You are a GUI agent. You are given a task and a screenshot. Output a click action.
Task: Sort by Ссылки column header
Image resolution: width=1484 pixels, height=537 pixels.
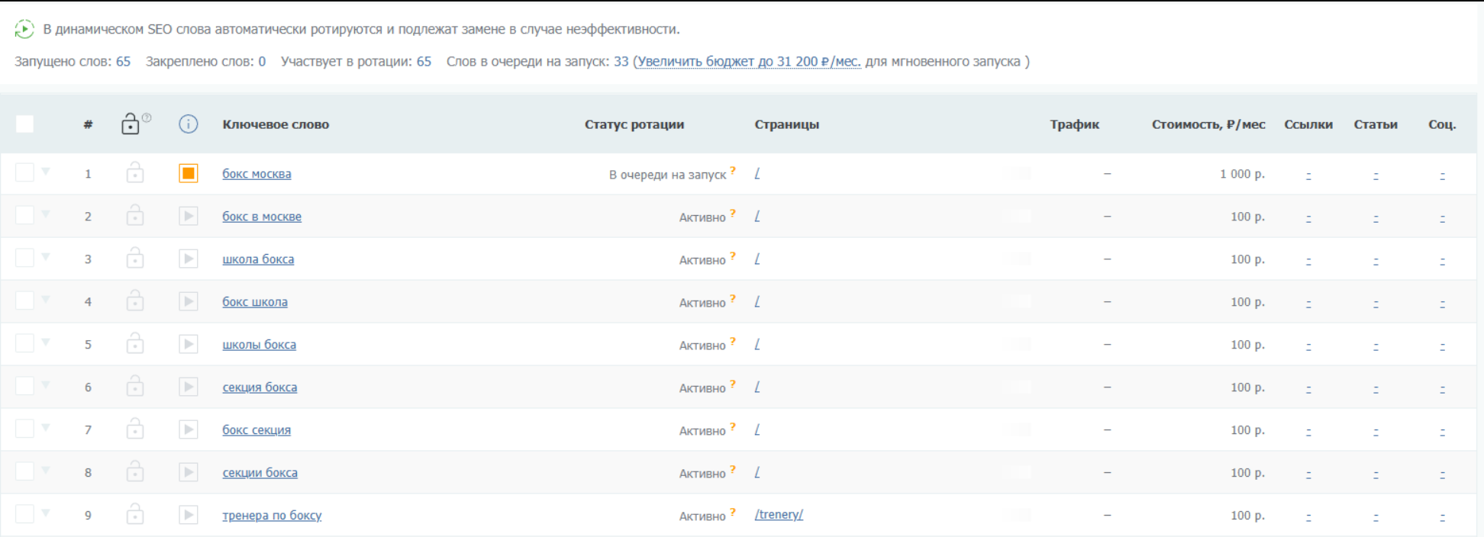[1308, 124]
